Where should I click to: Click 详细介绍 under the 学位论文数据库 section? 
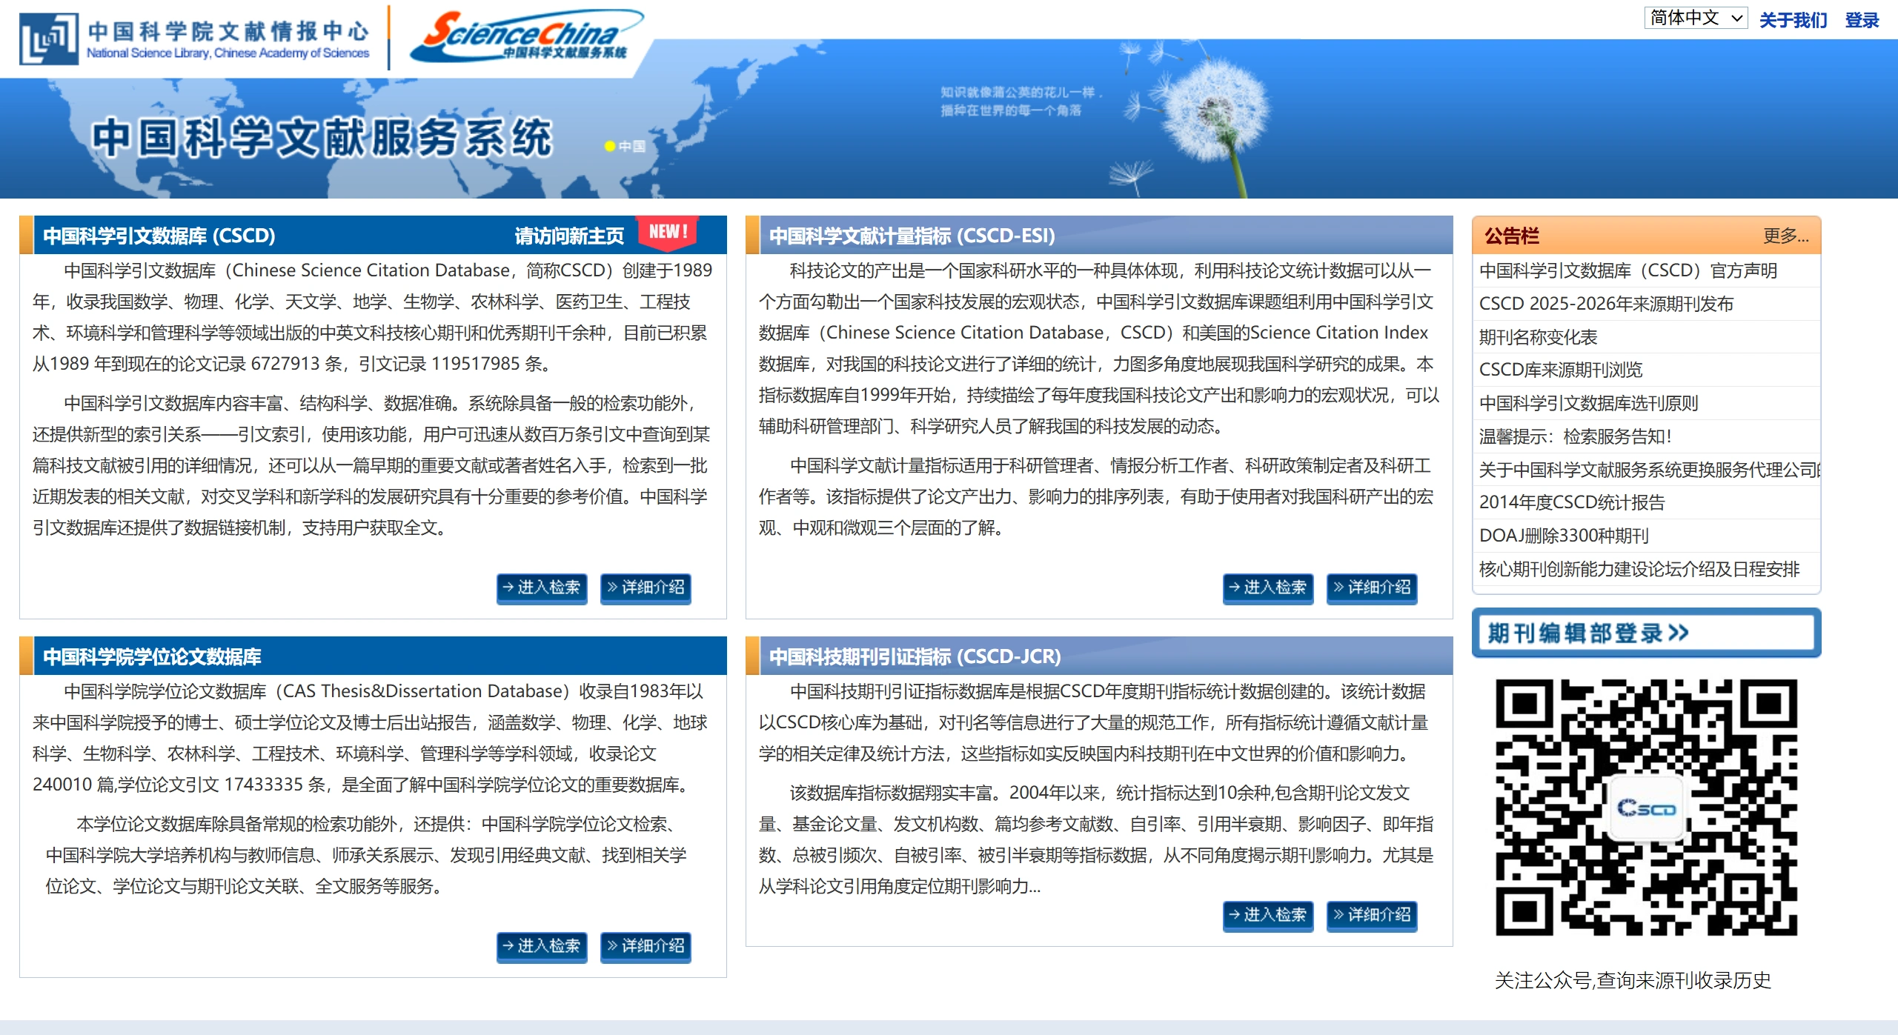click(x=646, y=946)
